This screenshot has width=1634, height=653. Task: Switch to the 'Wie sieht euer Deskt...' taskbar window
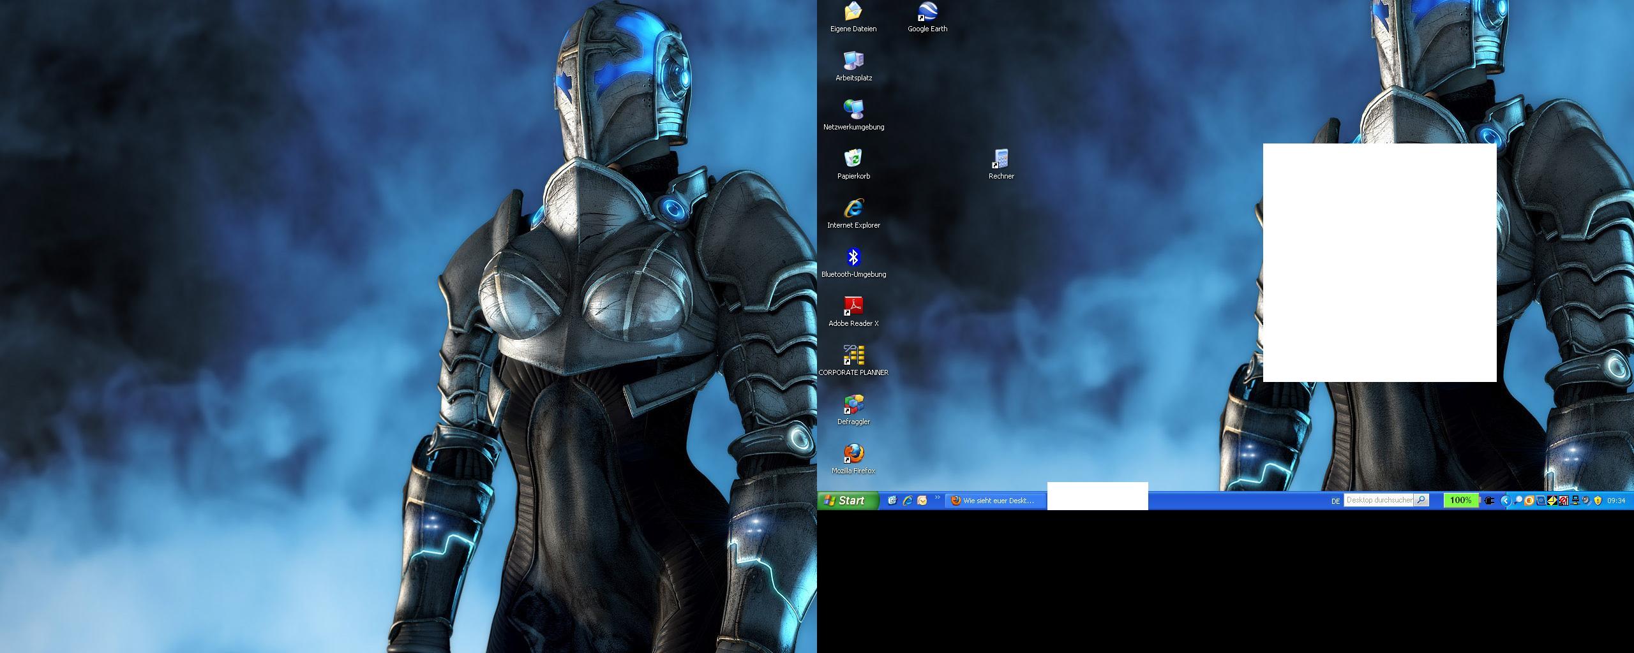997,501
